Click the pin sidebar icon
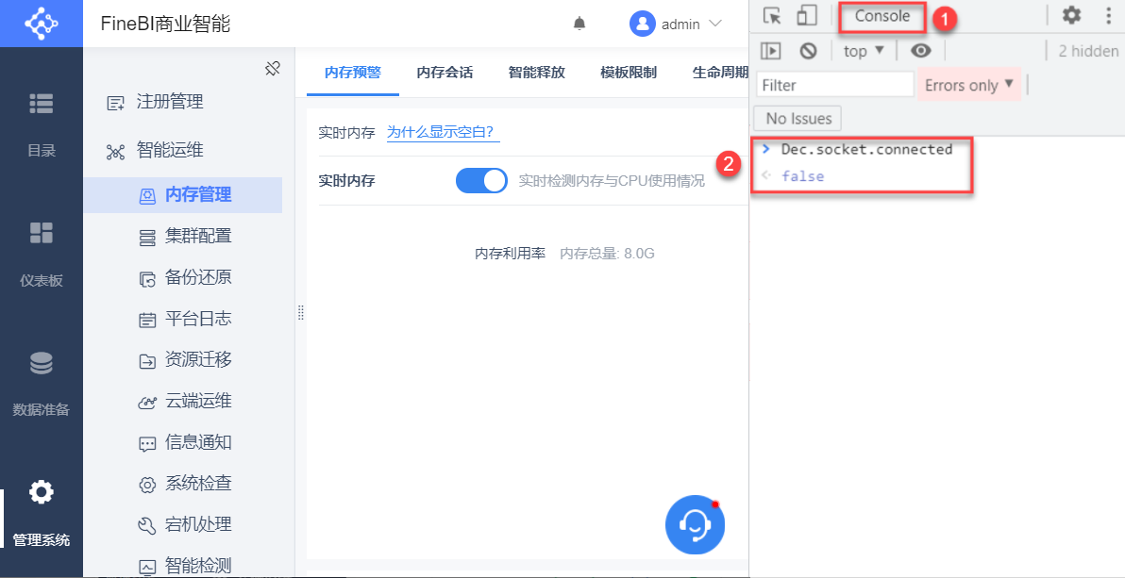The height and width of the screenshot is (578, 1125). click(273, 69)
